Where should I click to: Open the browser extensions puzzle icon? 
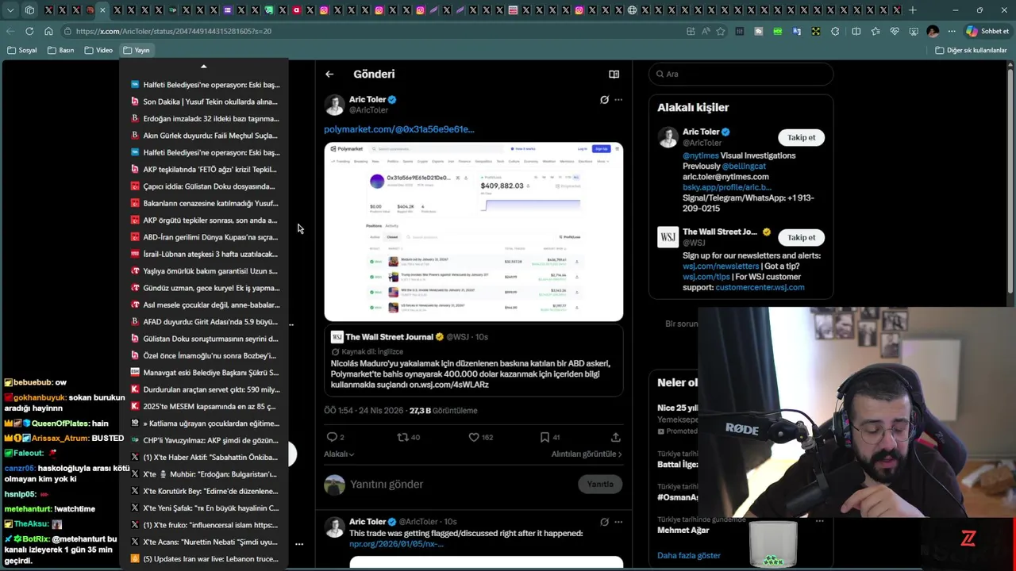click(x=835, y=31)
